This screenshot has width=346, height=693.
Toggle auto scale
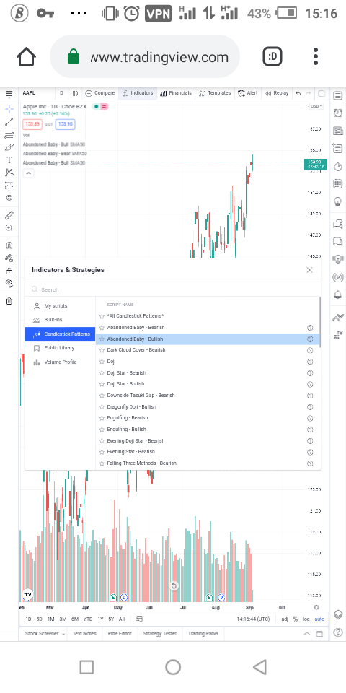click(319, 619)
